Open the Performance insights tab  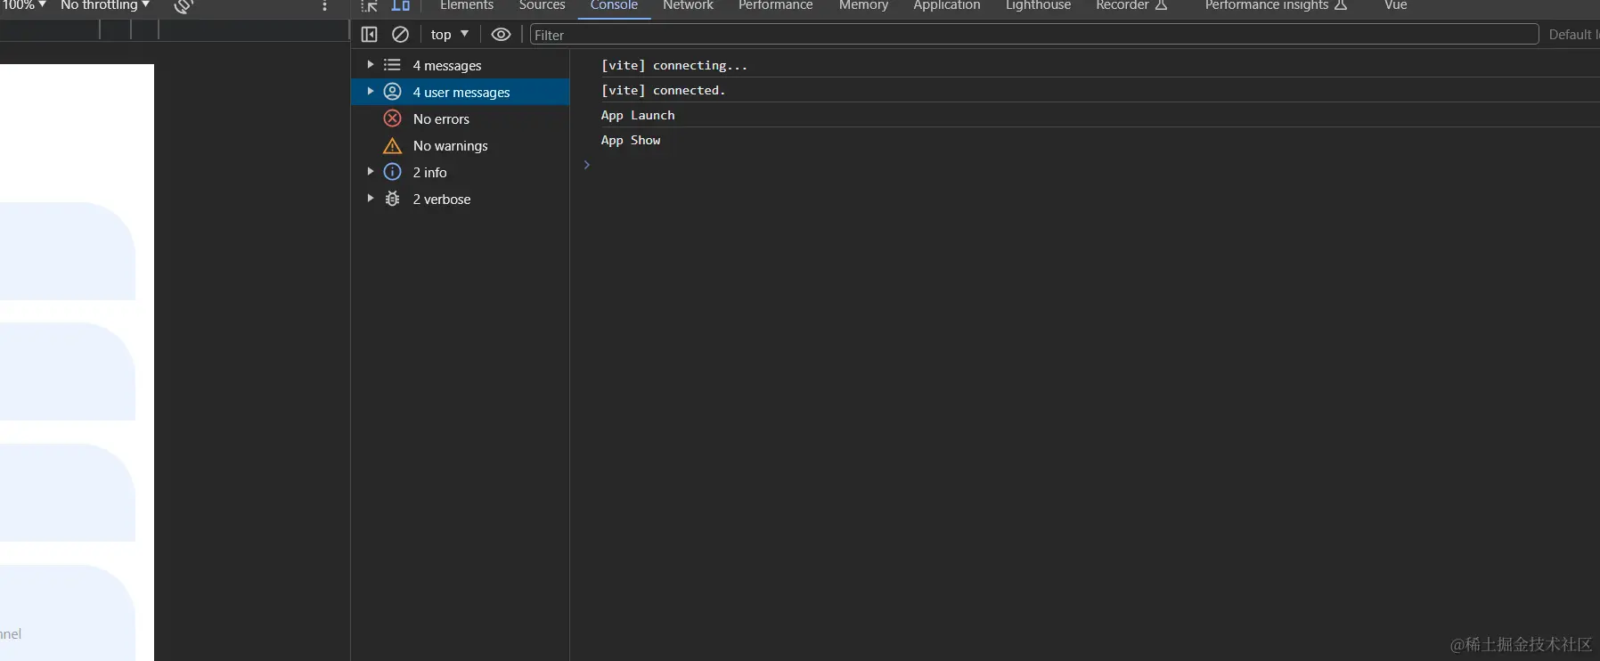[x=1276, y=5]
